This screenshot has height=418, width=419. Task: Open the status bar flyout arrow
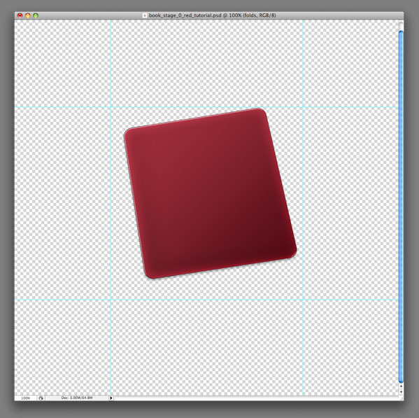click(x=111, y=398)
